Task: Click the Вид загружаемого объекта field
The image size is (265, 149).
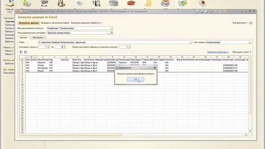Action: pos(79,28)
